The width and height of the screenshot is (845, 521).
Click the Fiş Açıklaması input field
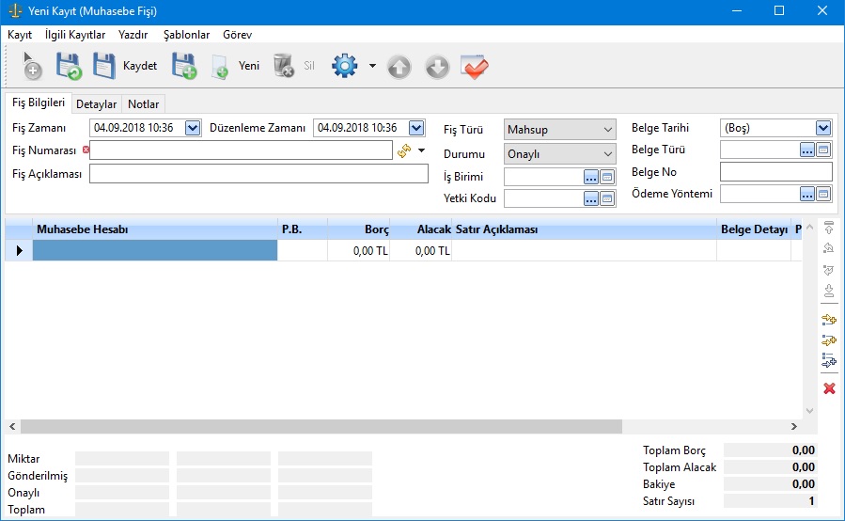tap(258, 173)
